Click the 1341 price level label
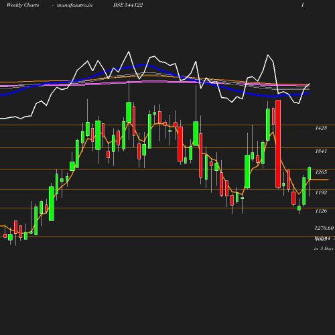This screenshot has height=335, width=335. click(x=321, y=151)
